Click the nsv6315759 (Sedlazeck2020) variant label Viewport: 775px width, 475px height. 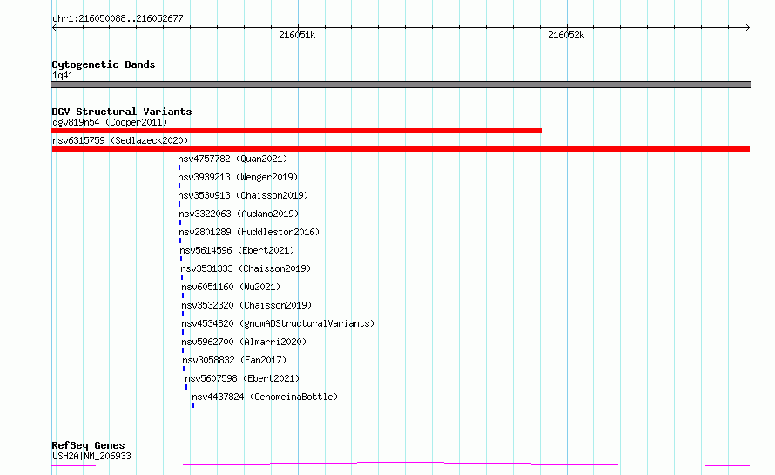(x=120, y=140)
